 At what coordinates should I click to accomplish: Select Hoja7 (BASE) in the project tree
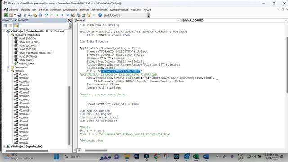[x=26, y=60]
